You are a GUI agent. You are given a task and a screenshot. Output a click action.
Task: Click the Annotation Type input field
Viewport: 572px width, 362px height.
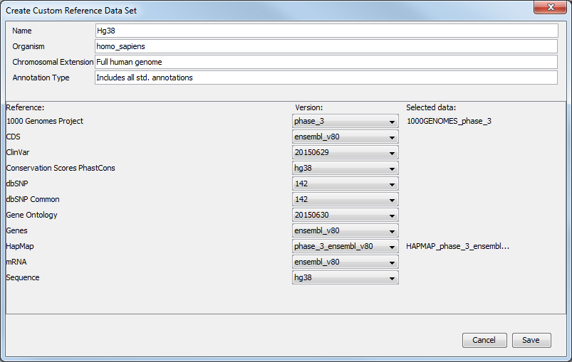point(326,78)
